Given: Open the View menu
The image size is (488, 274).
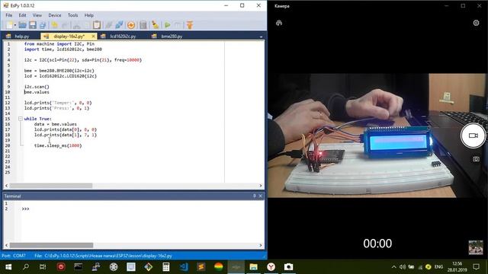Looking at the screenshot, I should tap(37, 15).
